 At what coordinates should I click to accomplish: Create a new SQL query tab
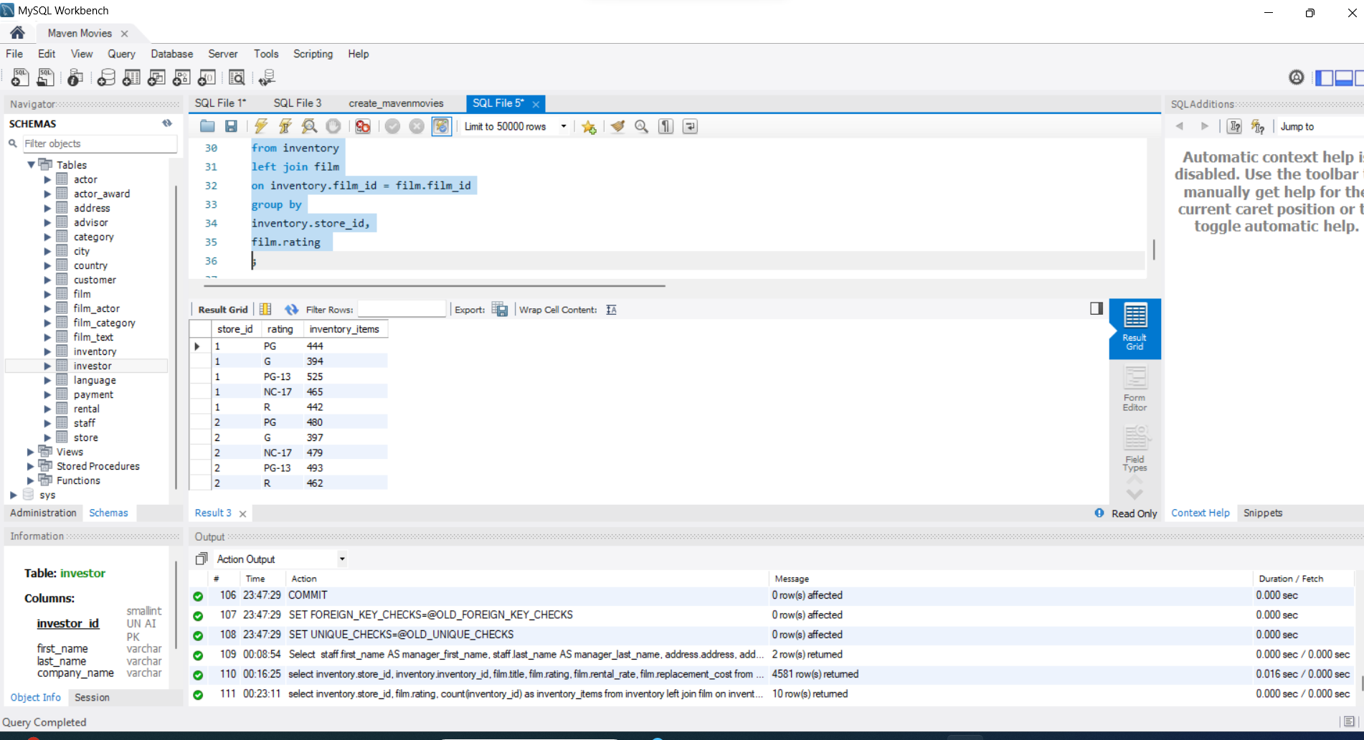19,77
